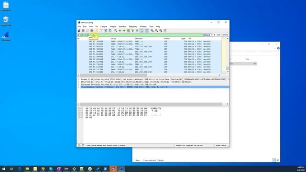Save the capture file from the toolbar
This screenshot has height=172, width=306.
[x=101, y=31]
